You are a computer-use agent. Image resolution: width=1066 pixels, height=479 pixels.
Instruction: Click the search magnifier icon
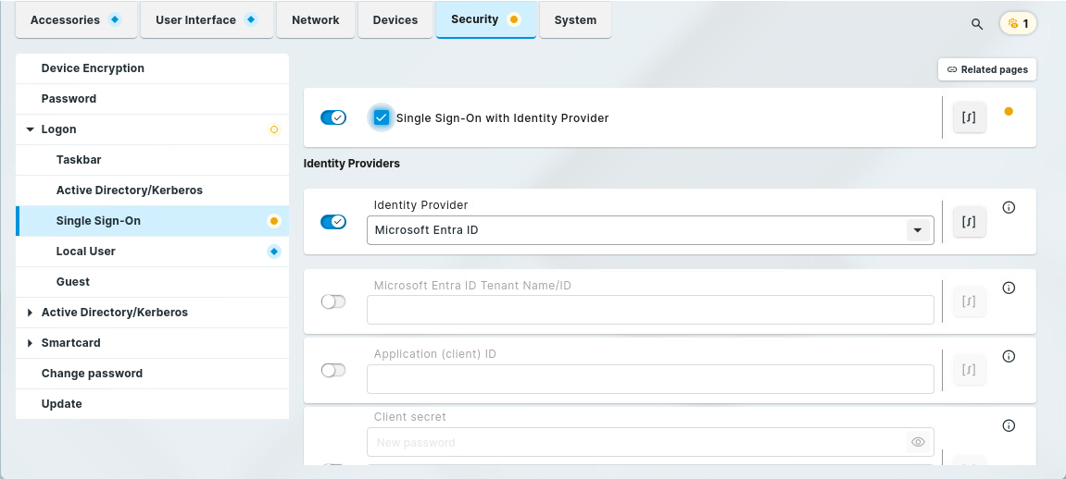tap(977, 24)
